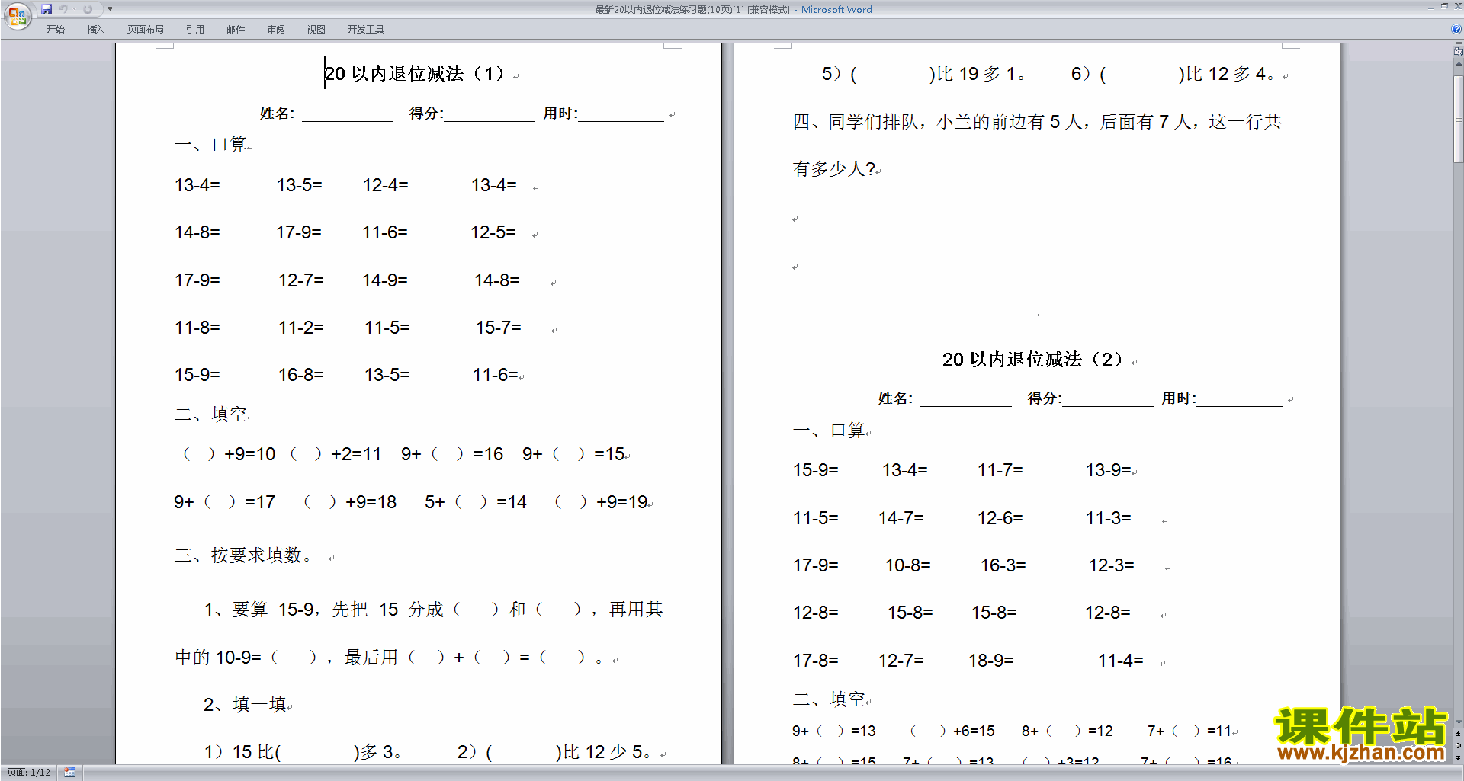
Task: Click the problem 17-9= in the second row
Action: 298,232
